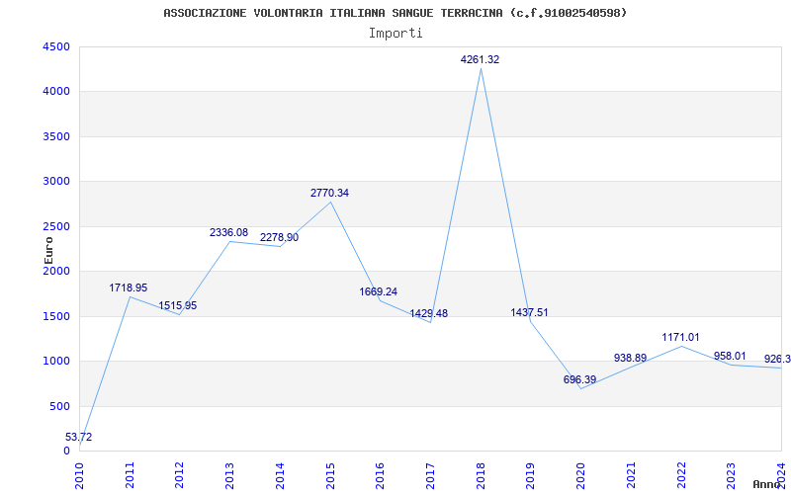Select the 2017 year axis label
791x494 pixels.
[430, 475]
